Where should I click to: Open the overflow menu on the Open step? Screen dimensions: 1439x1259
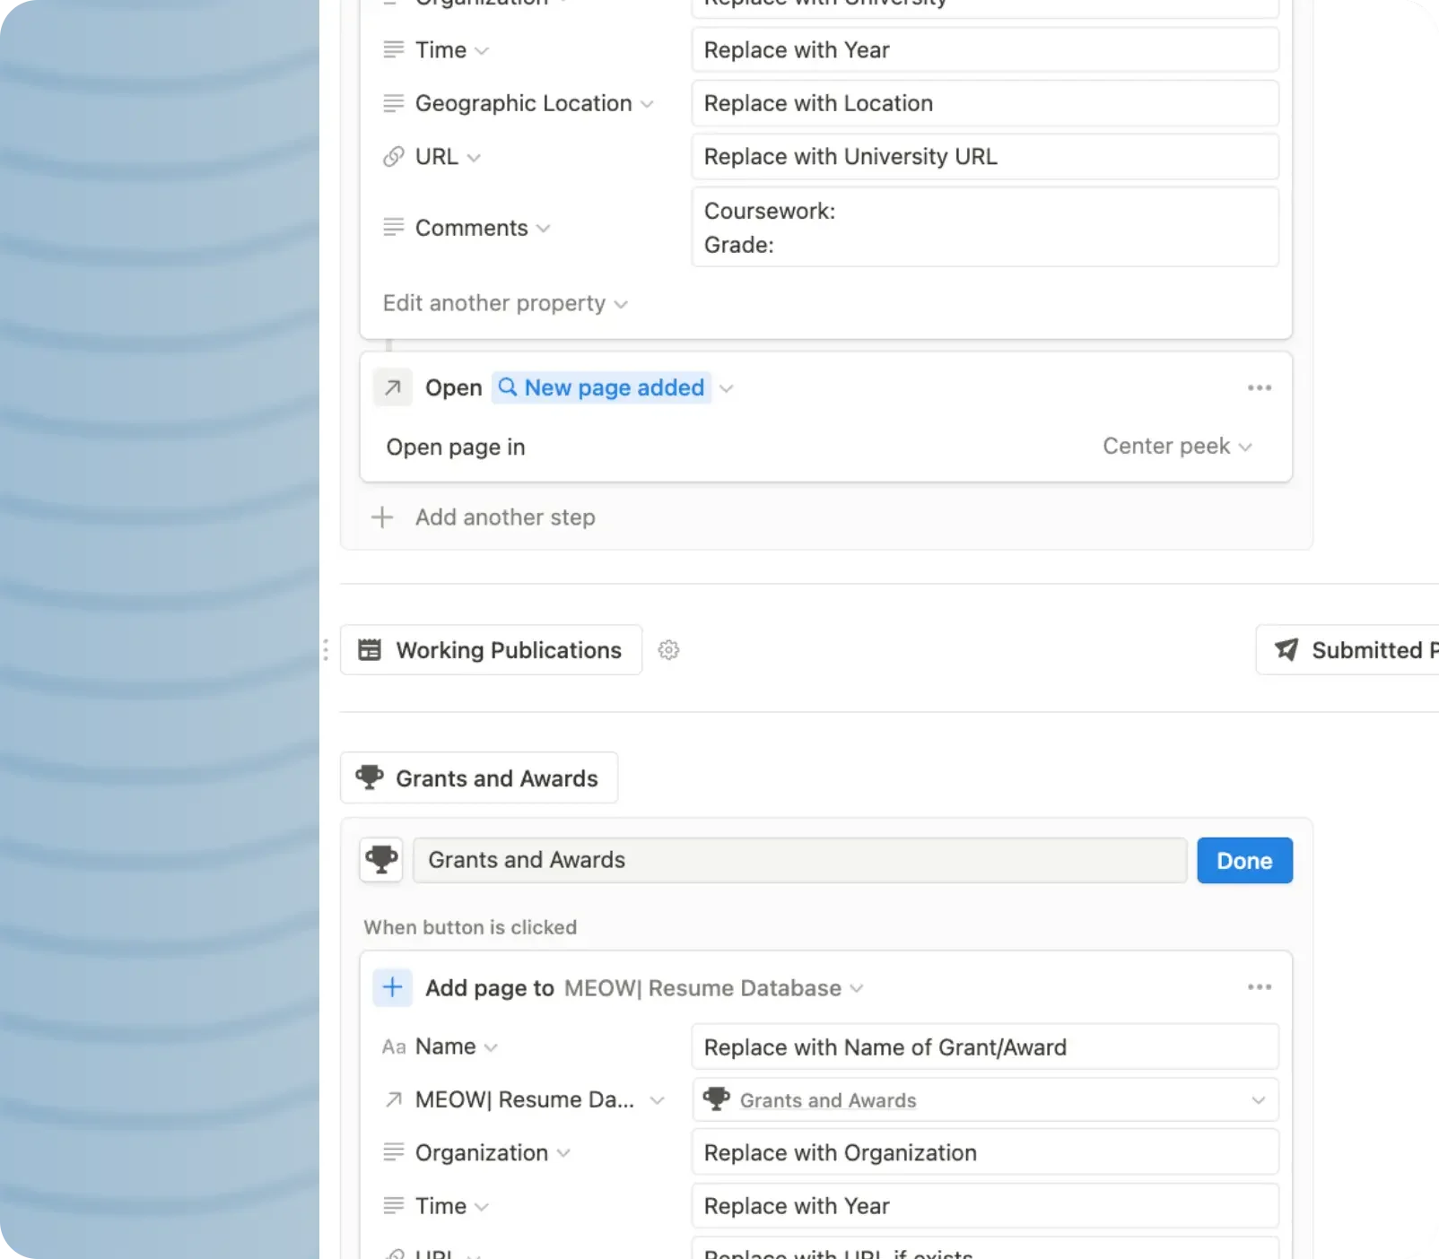pos(1260,387)
